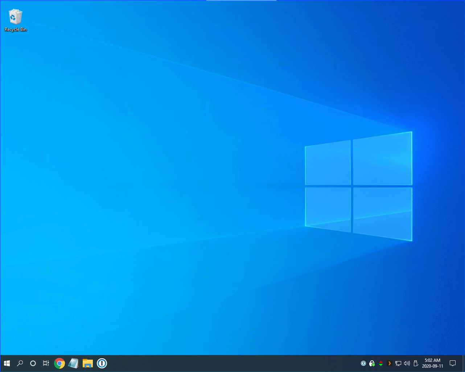Open the padlock tray icon with green dot
This screenshot has height=372, width=465.
(372, 363)
